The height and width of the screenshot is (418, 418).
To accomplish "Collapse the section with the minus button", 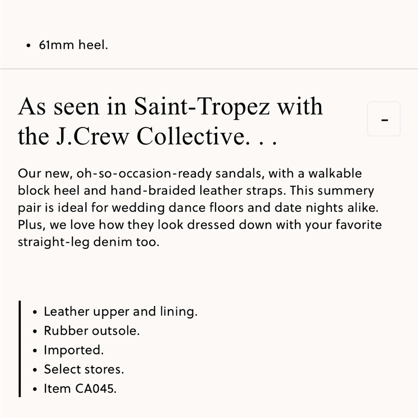I will 384,119.
